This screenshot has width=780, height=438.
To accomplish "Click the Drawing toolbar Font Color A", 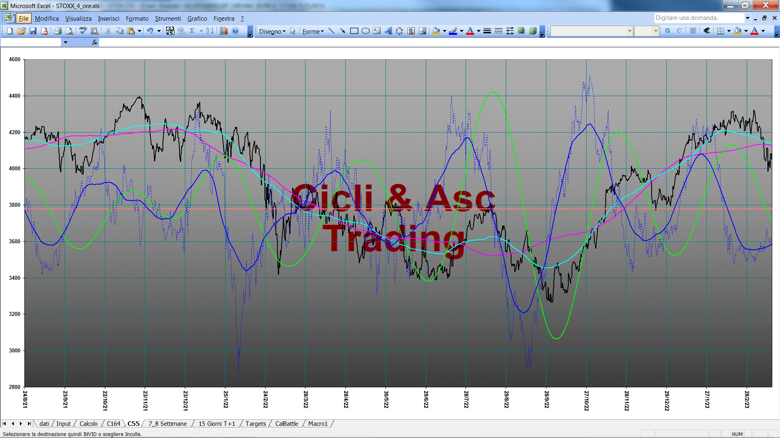I will tap(470, 31).
